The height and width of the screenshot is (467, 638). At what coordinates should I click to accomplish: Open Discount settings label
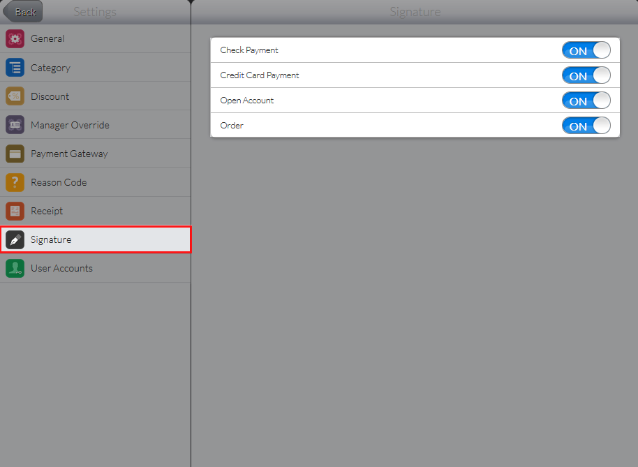point(50,96)
